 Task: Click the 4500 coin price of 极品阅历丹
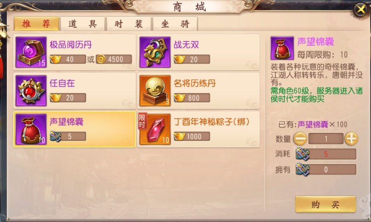pos(114,59)
